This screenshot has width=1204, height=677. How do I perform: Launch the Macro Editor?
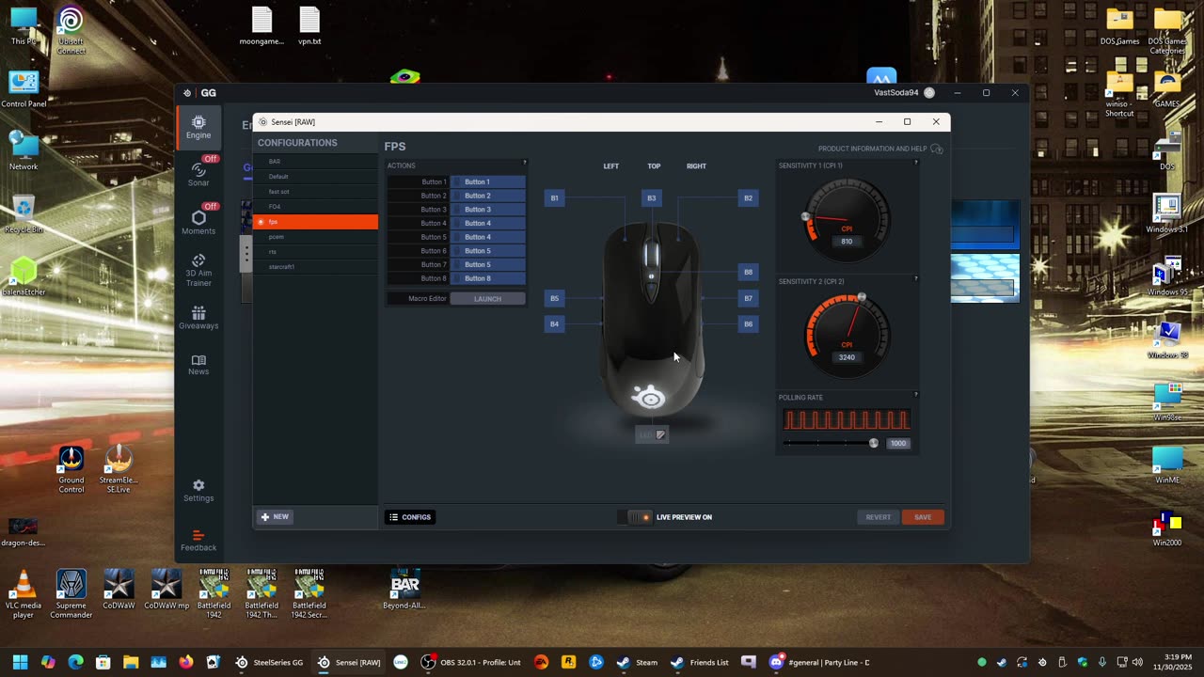click(x=487, y=299)
